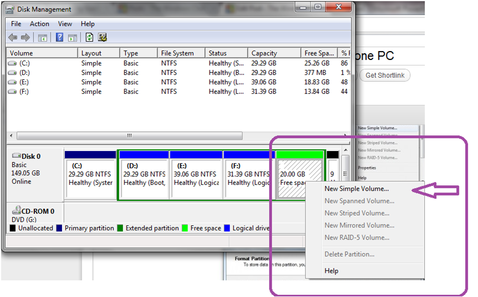Viewport: 478px width, 297px height.
Task: Click the 18.83 GB free space cell
Action: click(317, 82)
